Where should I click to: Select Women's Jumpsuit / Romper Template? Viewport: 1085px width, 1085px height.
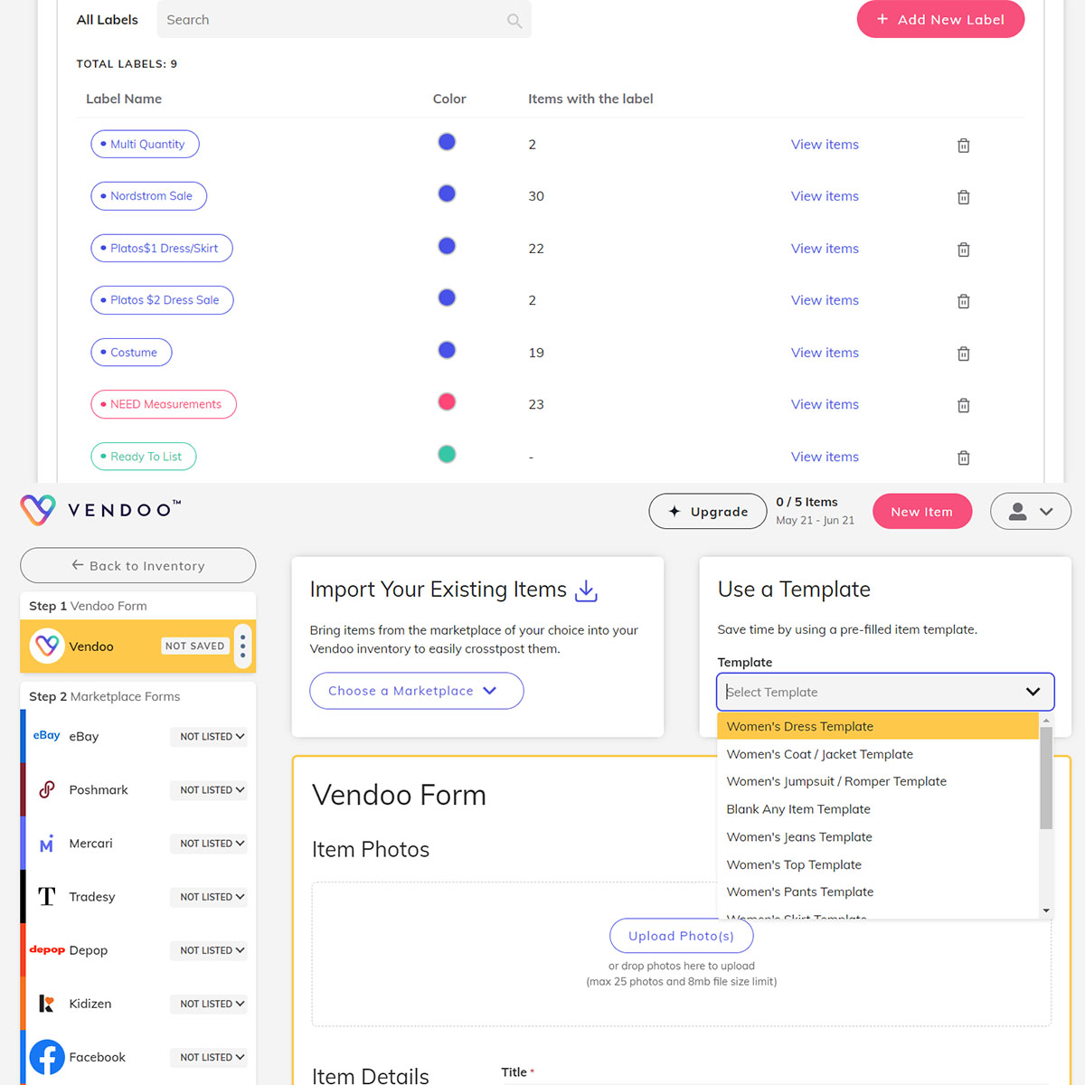878,781
